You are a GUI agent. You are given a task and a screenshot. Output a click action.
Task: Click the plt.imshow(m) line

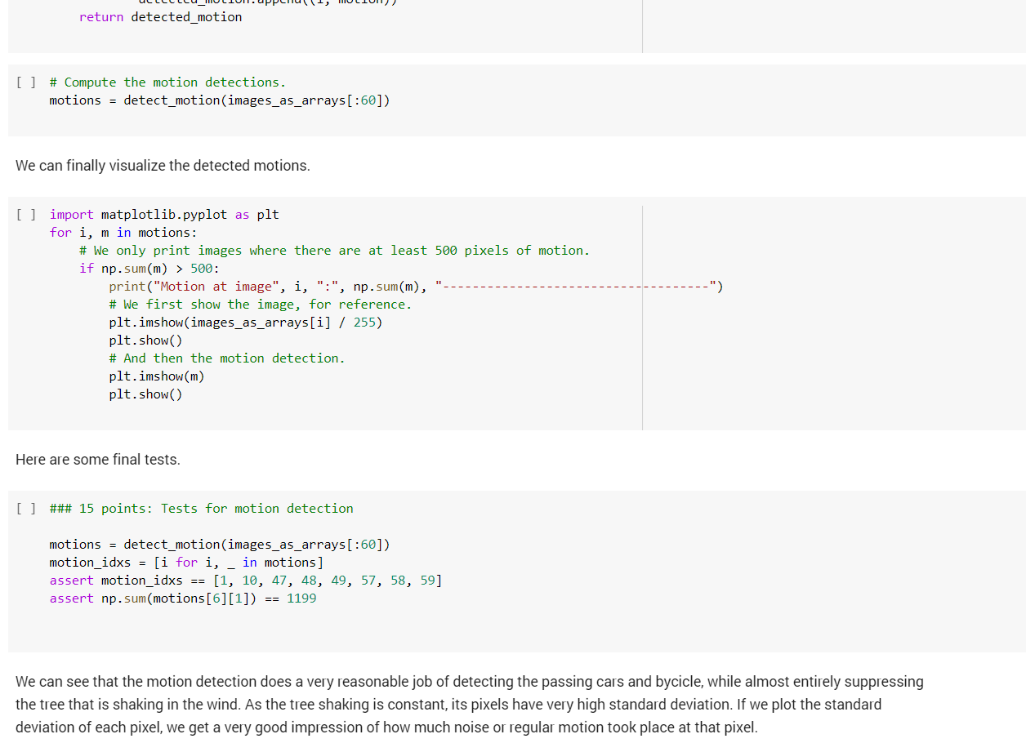(x=157, y=376)
